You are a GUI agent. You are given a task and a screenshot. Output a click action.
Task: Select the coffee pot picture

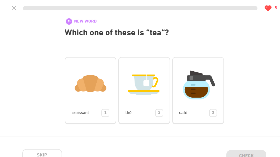click(x=197, y=84)
